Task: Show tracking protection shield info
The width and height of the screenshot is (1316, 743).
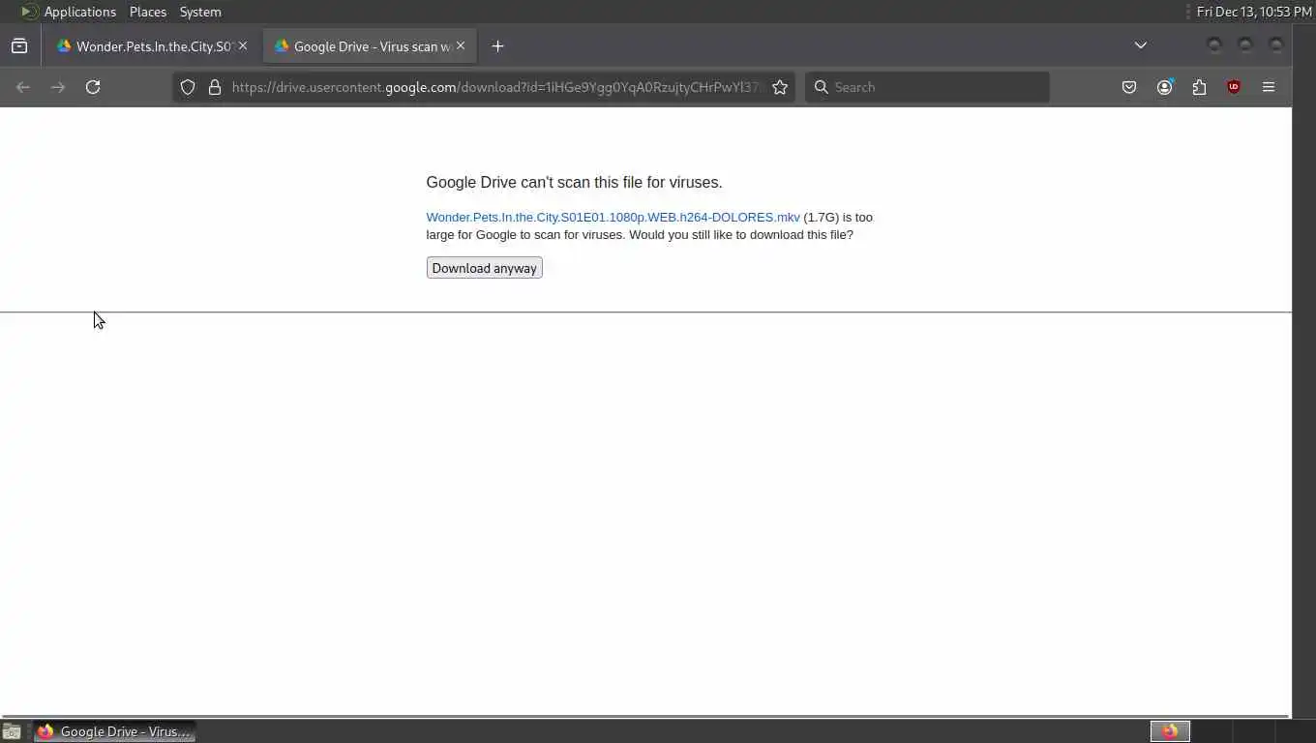Action: tap(188, 87)
